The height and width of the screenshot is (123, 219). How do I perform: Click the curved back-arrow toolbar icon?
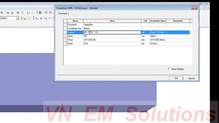28,13
